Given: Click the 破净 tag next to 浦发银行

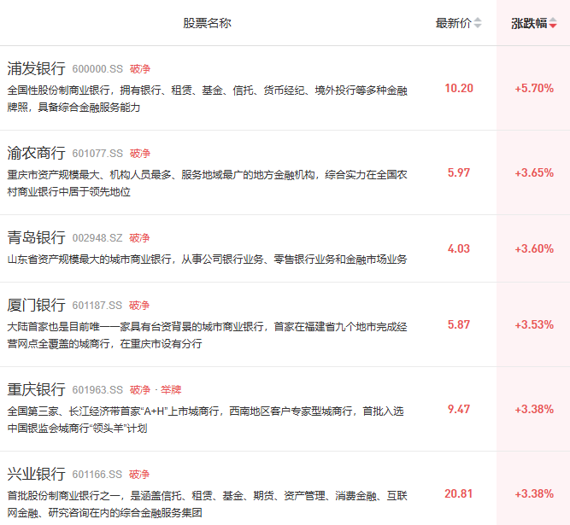Looking at the screenshot, I should click(x=139, y=69).
